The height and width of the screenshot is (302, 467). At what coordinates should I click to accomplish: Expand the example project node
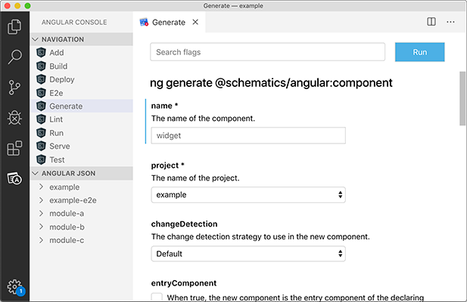41,186
